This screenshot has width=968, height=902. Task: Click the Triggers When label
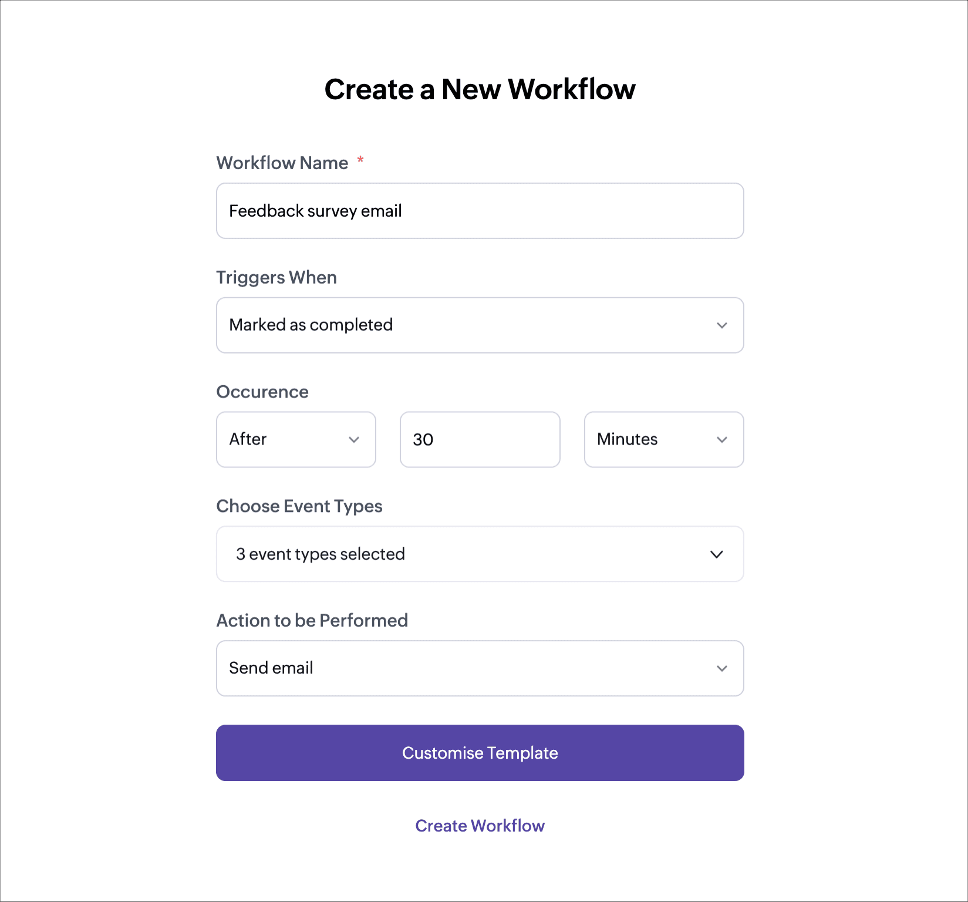point(276,277)
